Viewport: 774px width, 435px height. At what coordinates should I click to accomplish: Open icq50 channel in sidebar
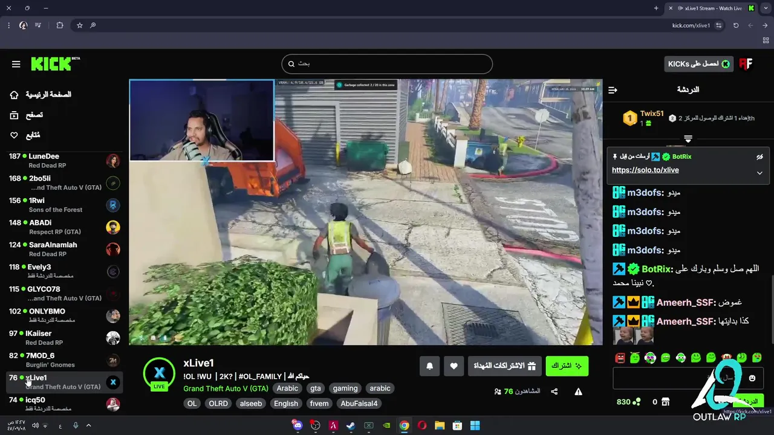(63, 404)
